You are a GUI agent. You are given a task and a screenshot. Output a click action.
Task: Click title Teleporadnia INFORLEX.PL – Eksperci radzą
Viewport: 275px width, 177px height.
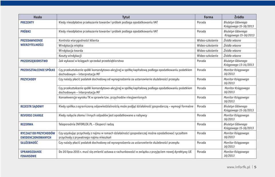(x=86, y=124)
